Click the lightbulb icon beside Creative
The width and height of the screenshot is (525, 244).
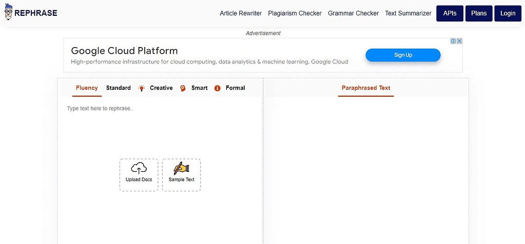(x=142, y=88)
